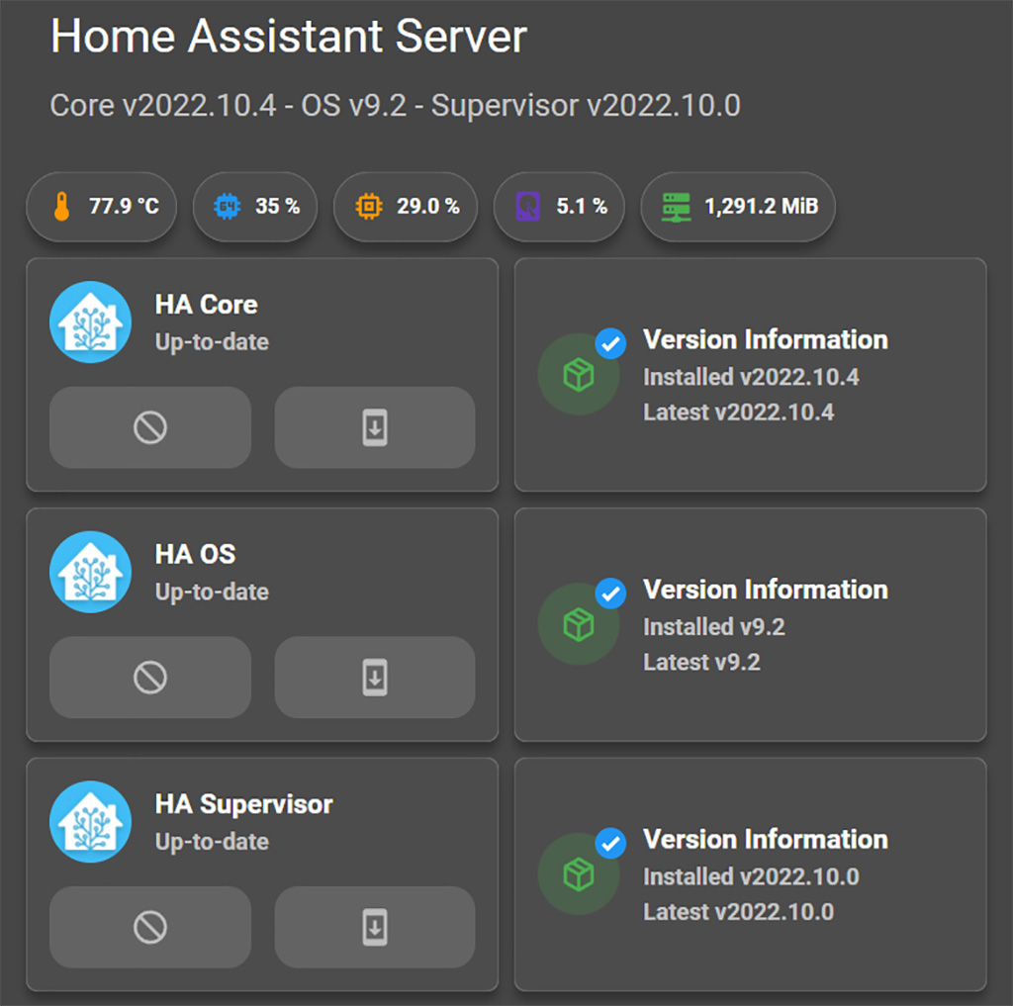Click check badge on Supervisor version card
1013x1006 pixels.
(610, 843)
